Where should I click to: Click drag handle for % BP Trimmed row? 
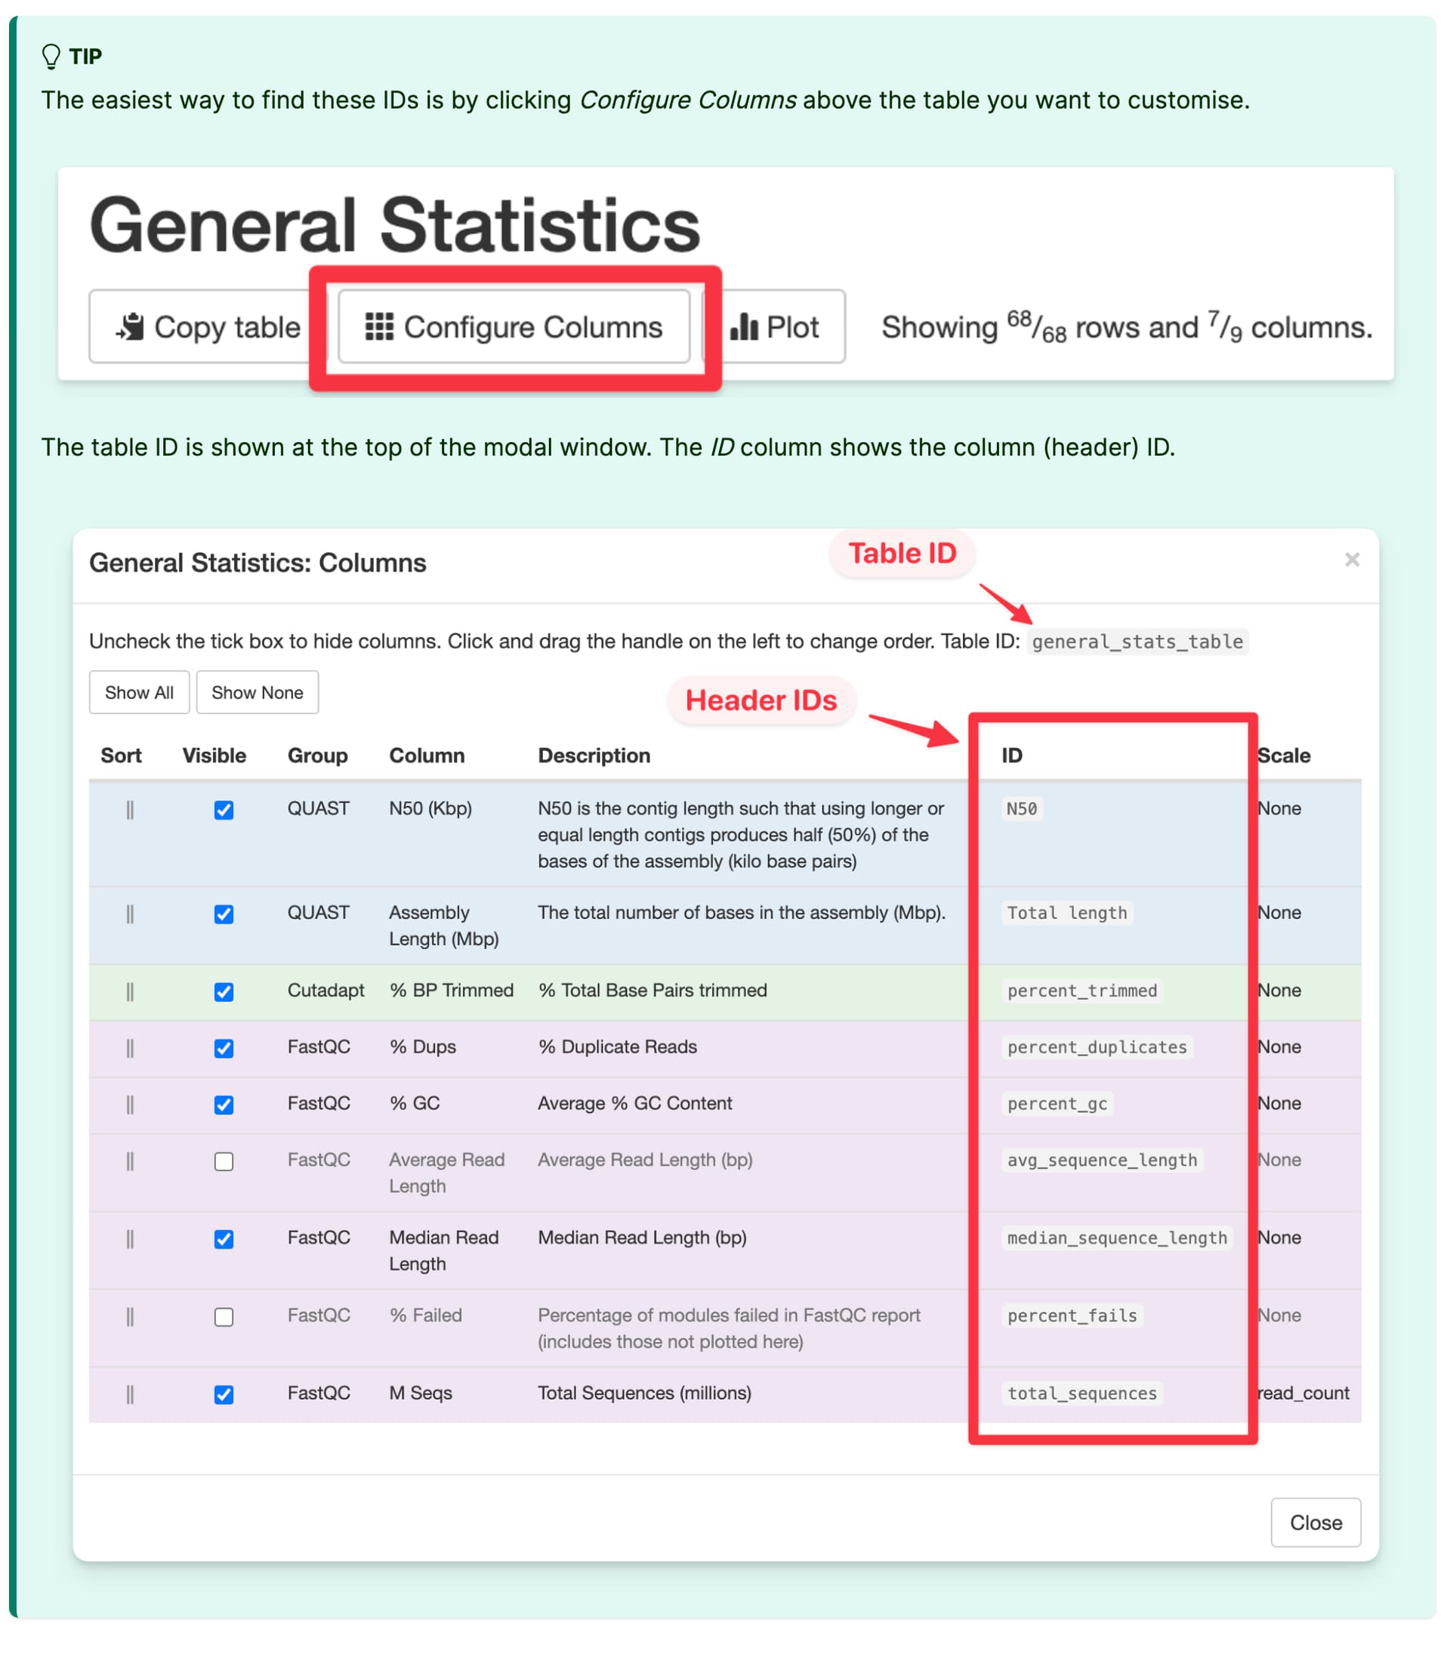130,991
